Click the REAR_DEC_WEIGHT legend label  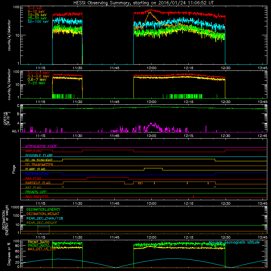pos(42,223)
